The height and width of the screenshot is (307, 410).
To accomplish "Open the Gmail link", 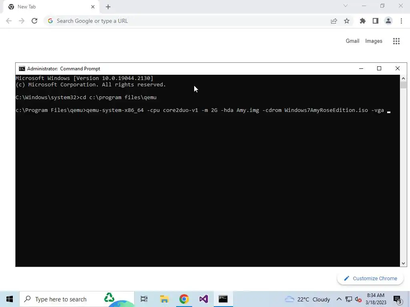I will (352, 41).
